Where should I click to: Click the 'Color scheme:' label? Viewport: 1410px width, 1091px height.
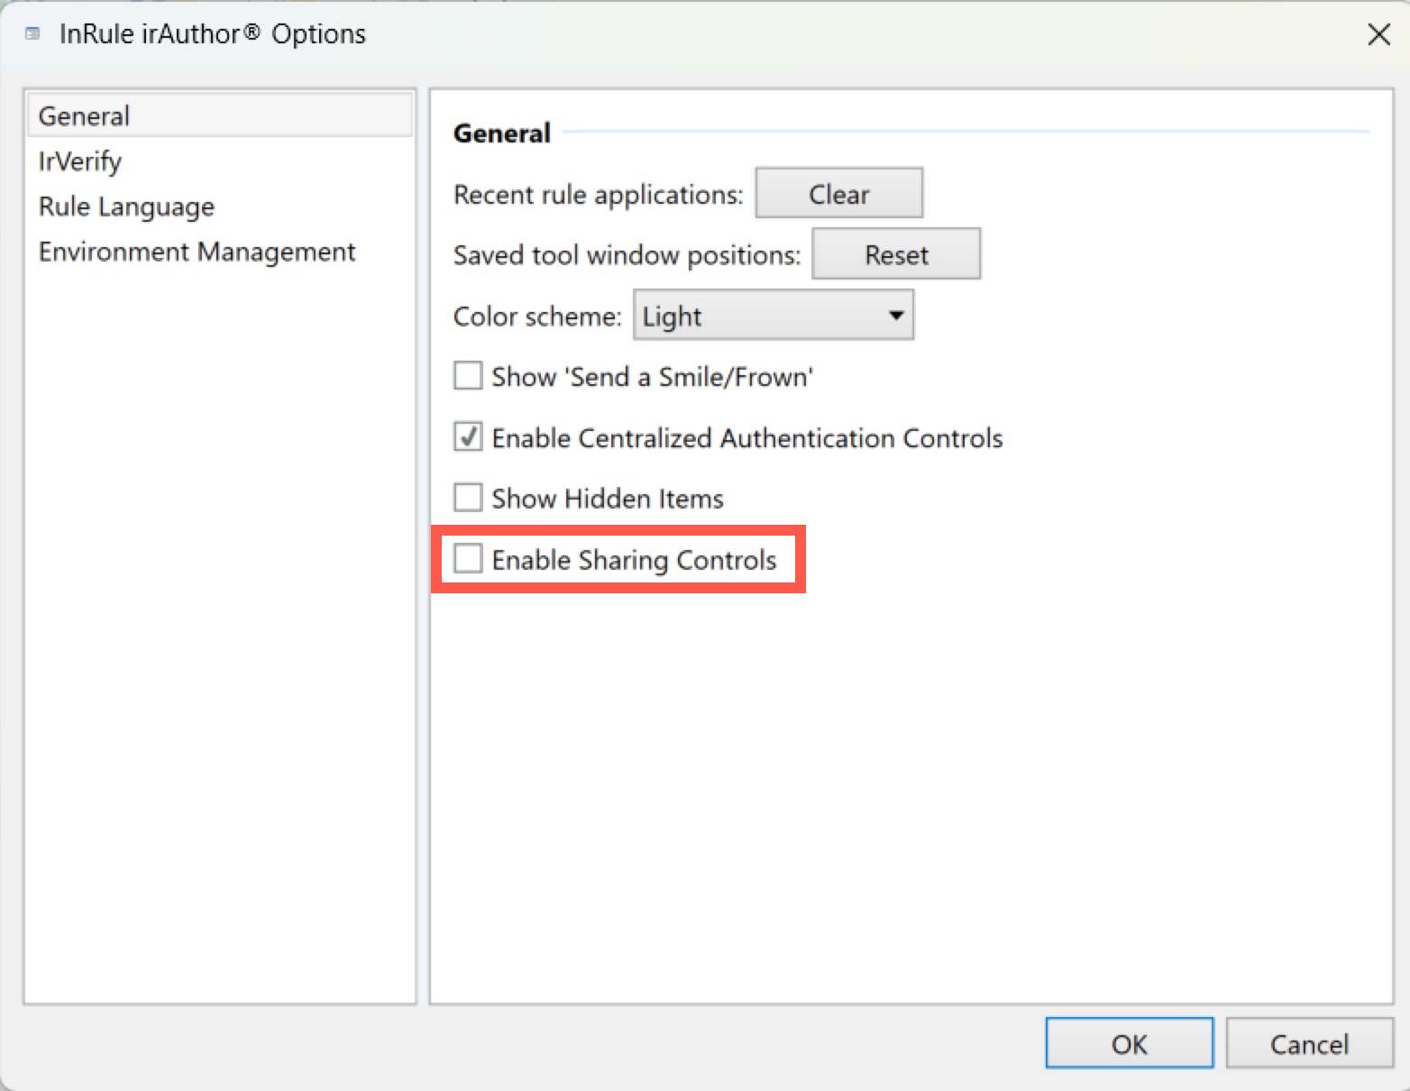pyautogui.click(x=537, y=316)
